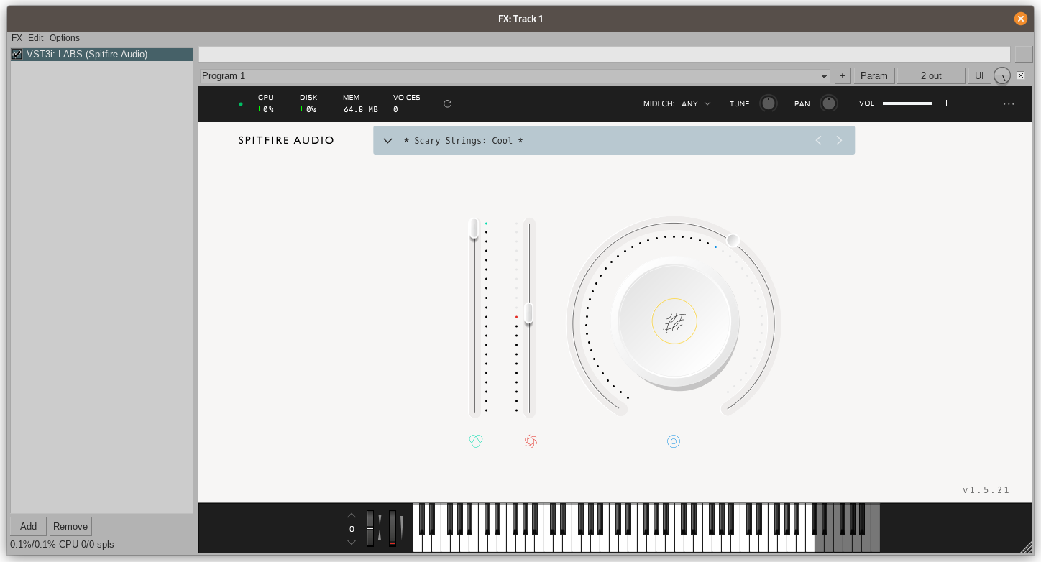
Task: Click the red dynamics icon below slider
Action: 531,441
